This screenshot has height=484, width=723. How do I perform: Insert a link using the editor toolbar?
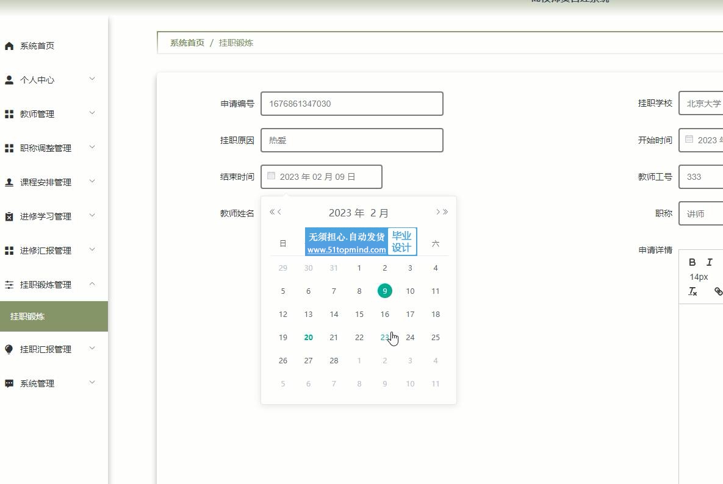[718, 291]
